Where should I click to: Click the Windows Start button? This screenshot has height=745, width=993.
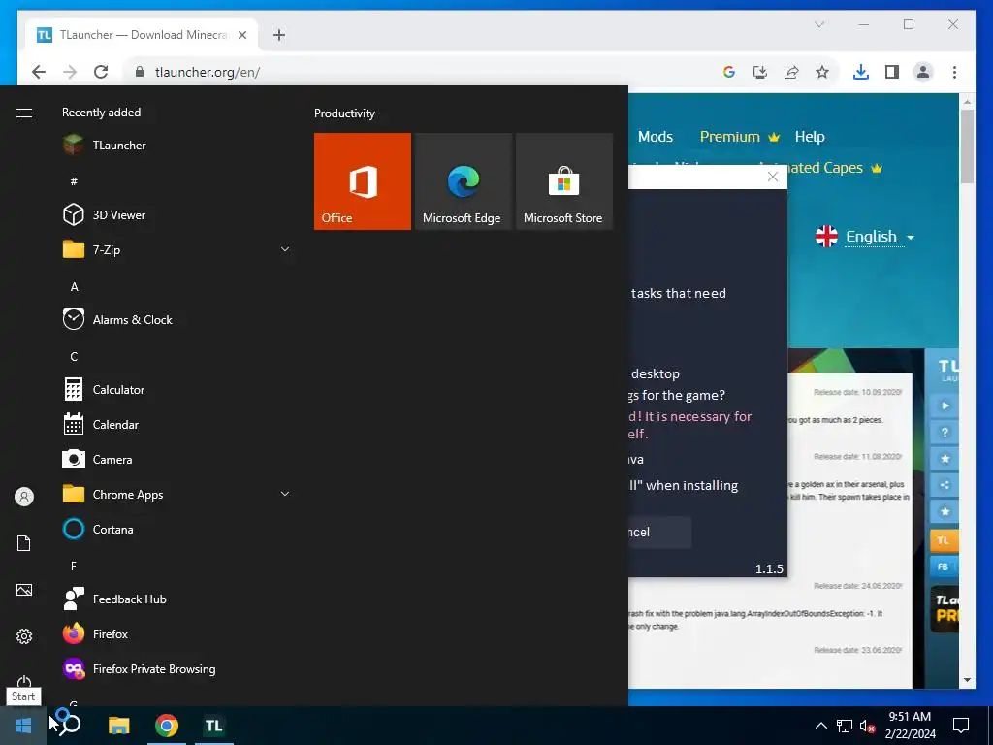[x=23, y=726]
